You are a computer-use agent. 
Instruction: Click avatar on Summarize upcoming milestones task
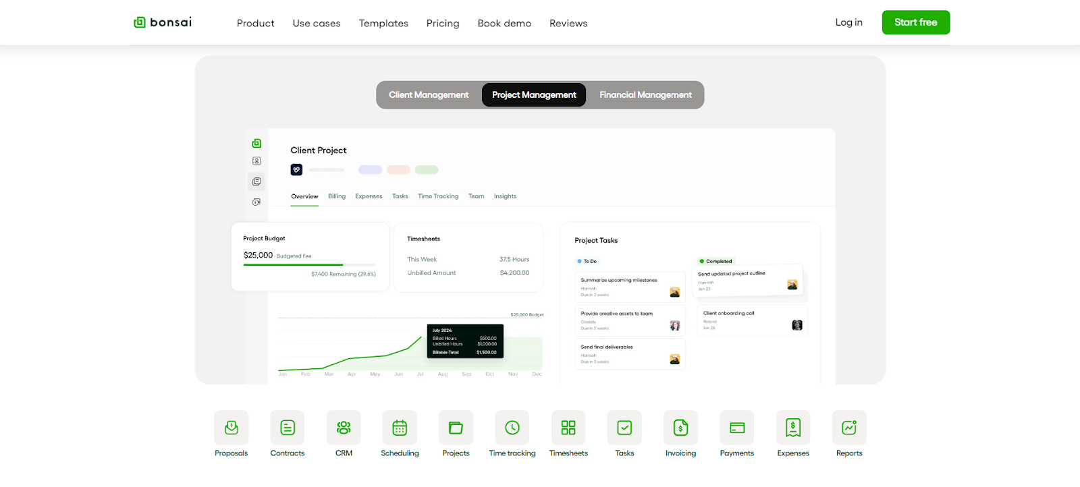pos(675,292)
